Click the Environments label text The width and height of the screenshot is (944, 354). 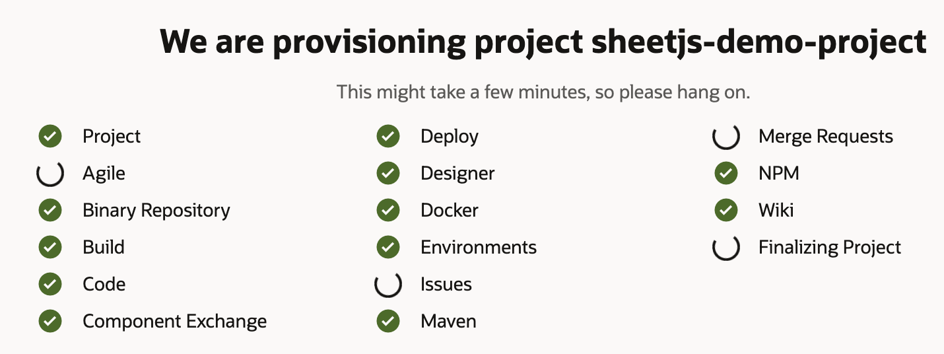(x=479, y=248)
